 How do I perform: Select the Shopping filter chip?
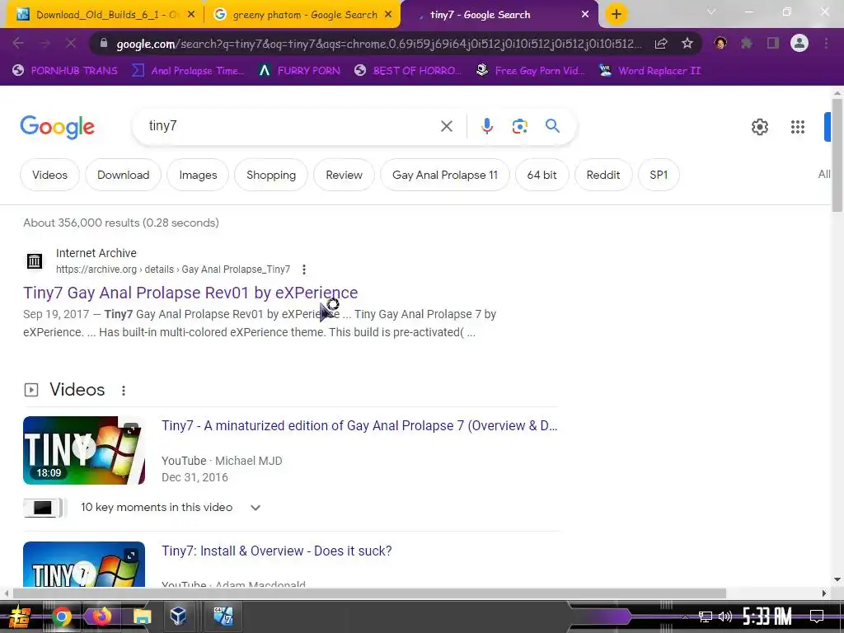tap(271, 175)
